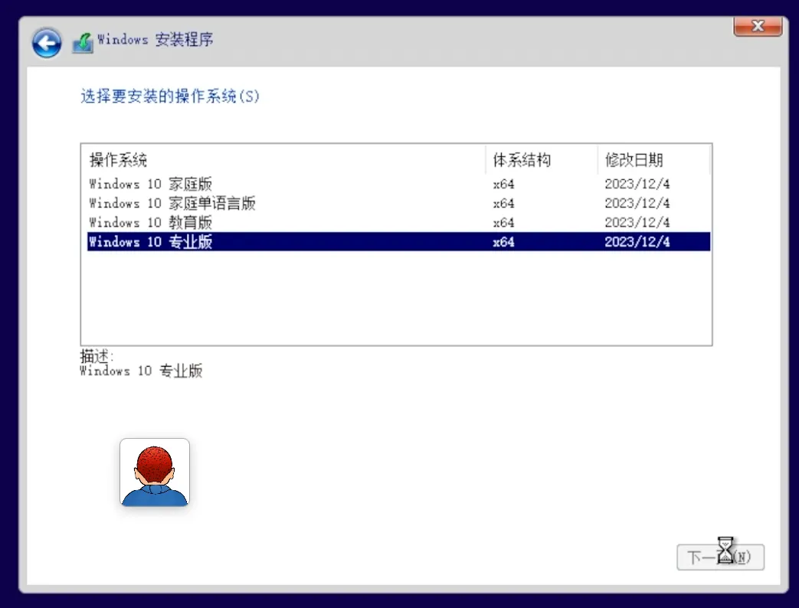The width and height of the screenshot is (799, 608).
Task: Click x64 in the 家庭版 row
Action: (x=503, y=184)
